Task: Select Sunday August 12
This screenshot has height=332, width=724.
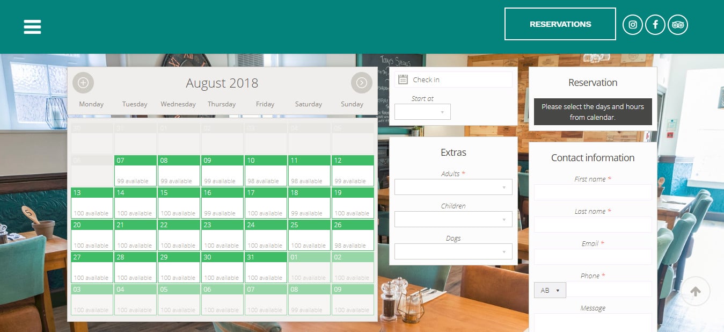Action: 353,171
